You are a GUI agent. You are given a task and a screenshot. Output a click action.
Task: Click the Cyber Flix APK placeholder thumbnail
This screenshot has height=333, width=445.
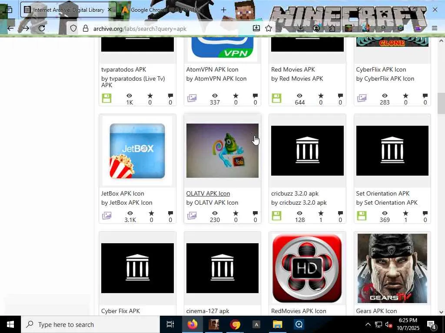[137, 268]
